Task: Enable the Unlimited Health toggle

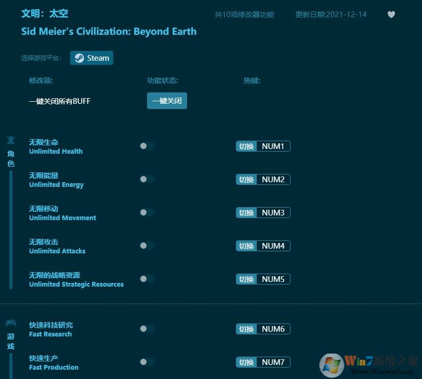Action: click(146, 146)
